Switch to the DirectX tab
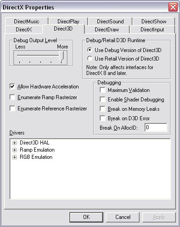Image resolution: width=180 pixels, height=227 pixels. tap(24, 30)
